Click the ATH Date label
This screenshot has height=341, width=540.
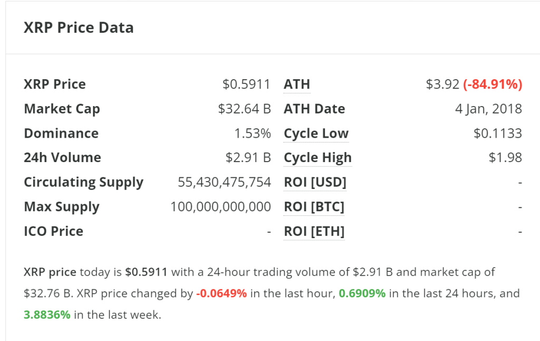(314, 109)
